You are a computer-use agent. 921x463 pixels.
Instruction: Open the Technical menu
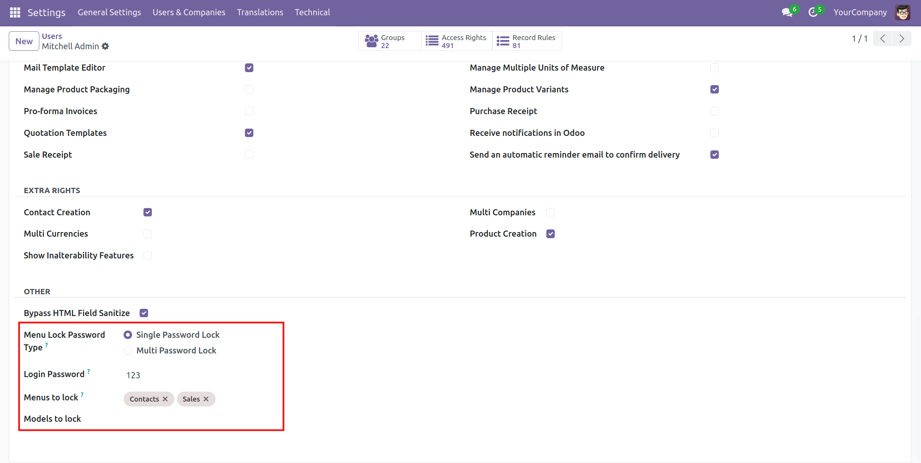coord(312,12)
